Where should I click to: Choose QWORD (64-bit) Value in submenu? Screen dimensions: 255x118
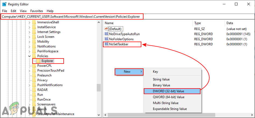(x=173, y=97)
